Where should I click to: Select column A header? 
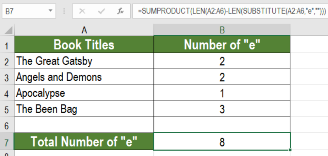(84, 30)
